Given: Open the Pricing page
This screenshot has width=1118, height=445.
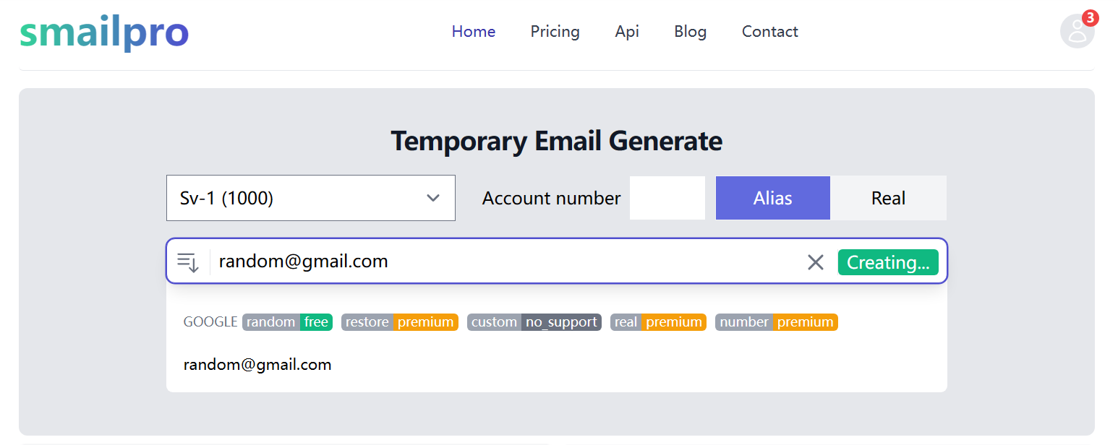Looking at the screenshot, I should pyautogui.click(x=555, y=32).
